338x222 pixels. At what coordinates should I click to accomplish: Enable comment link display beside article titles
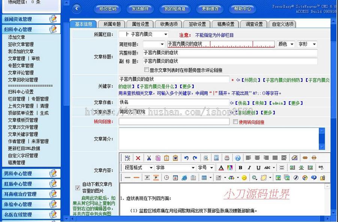click(x=146, y=70)
